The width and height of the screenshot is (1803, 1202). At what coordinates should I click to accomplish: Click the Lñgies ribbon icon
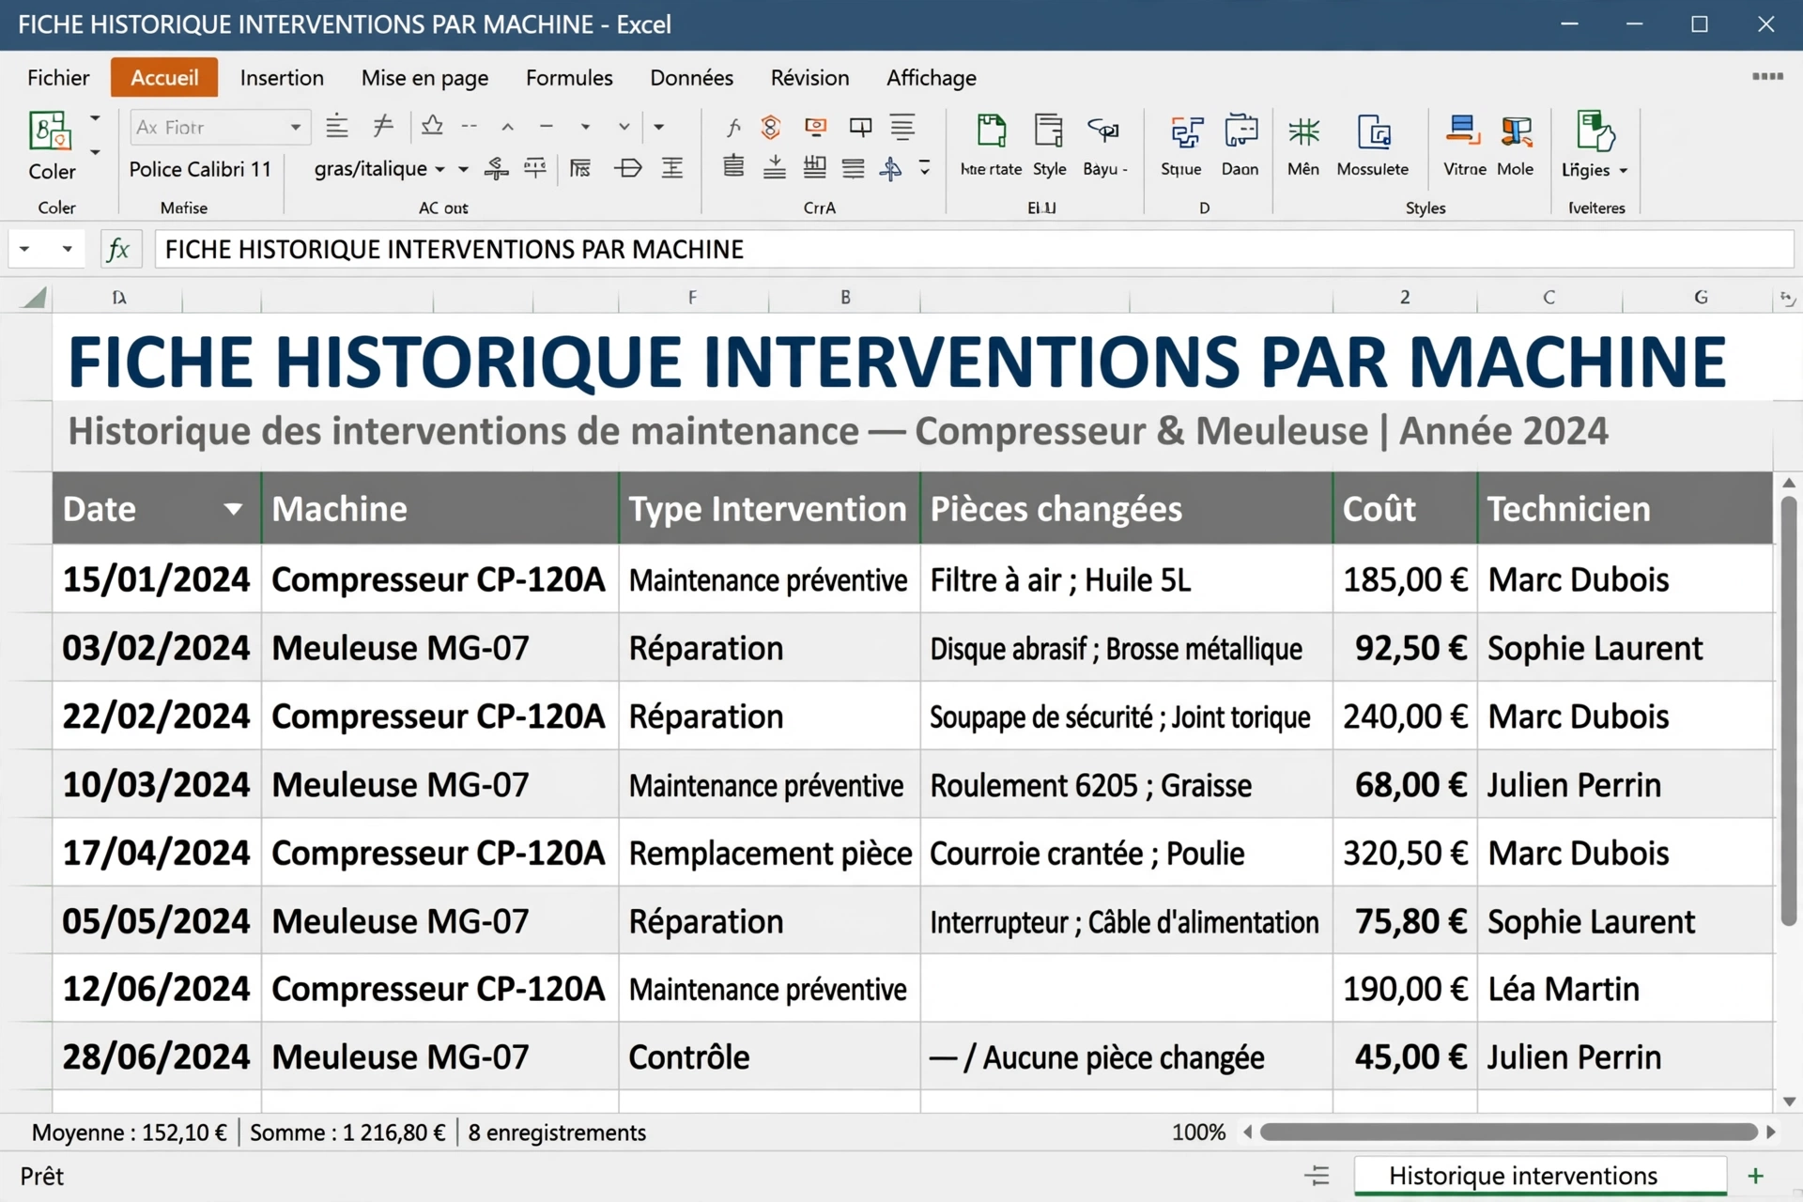1595,131
